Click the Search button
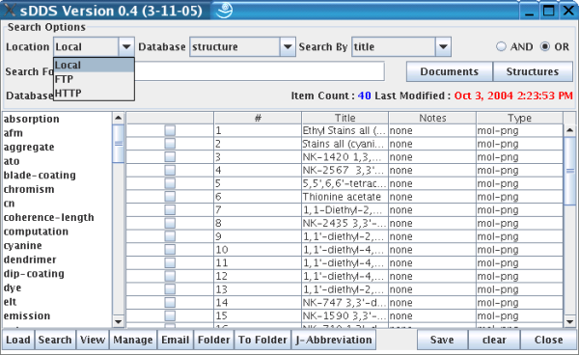The height and width of the screenshot is (355, 579). [55, 340]
